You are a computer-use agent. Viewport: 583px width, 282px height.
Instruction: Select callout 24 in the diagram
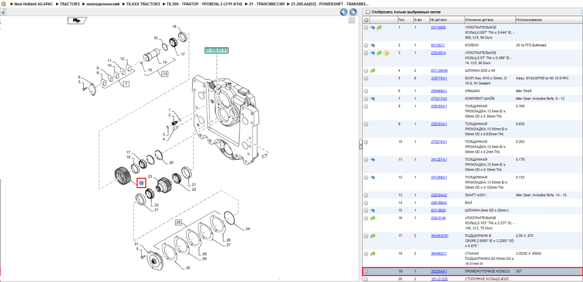[x=248, y=229]
